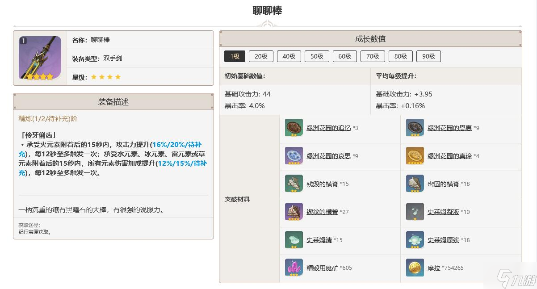Click the 纪行宝匣获取 obtain text
537x289 pixels.
(35, 232)
